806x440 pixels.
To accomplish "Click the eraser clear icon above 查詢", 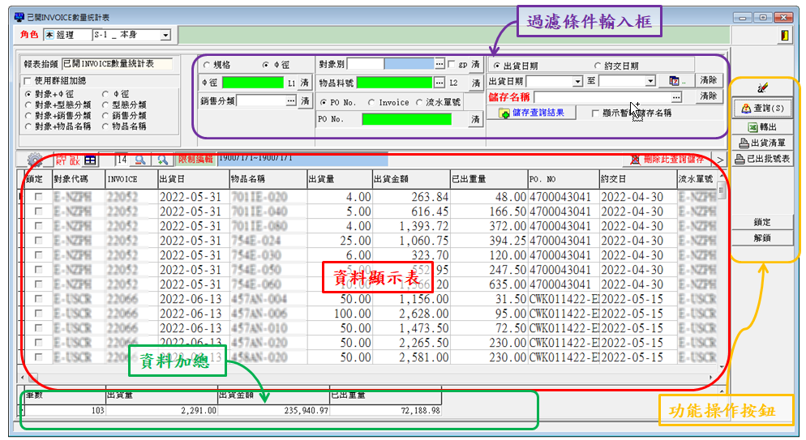I will pos(762,88).
